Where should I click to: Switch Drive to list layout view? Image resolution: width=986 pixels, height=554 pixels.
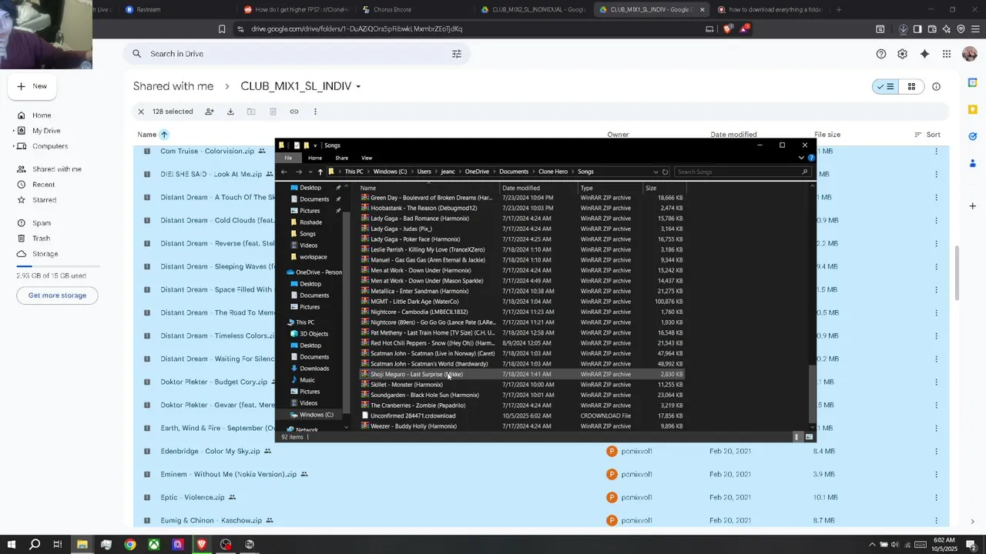pyautogui.click(x=887, y=86)
